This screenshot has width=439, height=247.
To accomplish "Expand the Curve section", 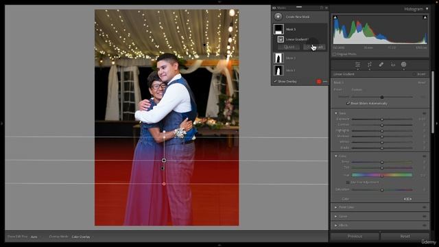I will click(336, 217).
